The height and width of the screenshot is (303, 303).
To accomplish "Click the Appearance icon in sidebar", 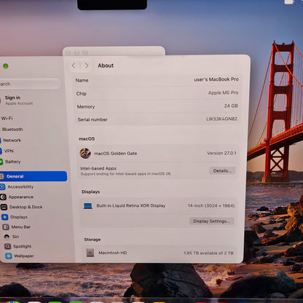I will click(x=3, y=197).
